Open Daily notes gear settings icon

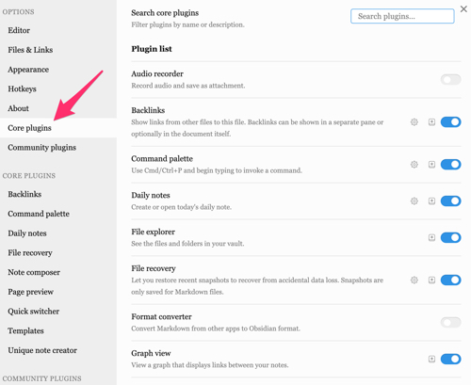[x=414, y=201]
